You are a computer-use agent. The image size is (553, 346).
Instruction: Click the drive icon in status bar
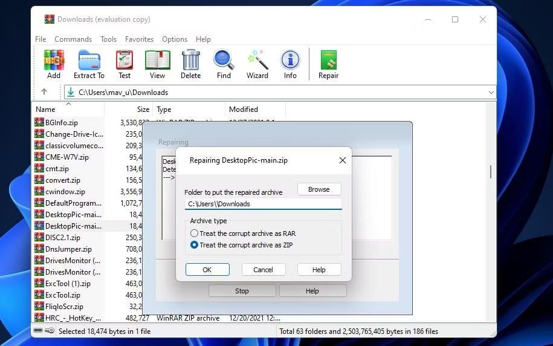pos(39,331)
